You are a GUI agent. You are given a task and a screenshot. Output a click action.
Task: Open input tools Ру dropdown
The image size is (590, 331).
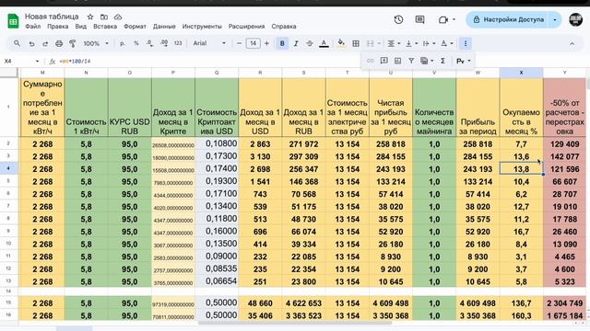pos(464,61)
